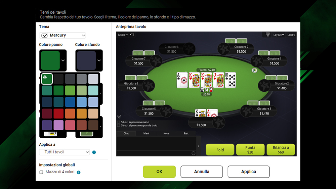The image size is (336, 189).
Task: Pick the bright red color swatch
Action: tap(58, 113)
